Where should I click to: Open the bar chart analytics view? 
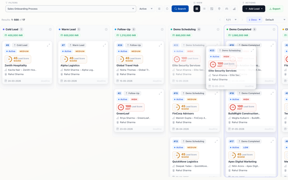[x=234, y=9]
